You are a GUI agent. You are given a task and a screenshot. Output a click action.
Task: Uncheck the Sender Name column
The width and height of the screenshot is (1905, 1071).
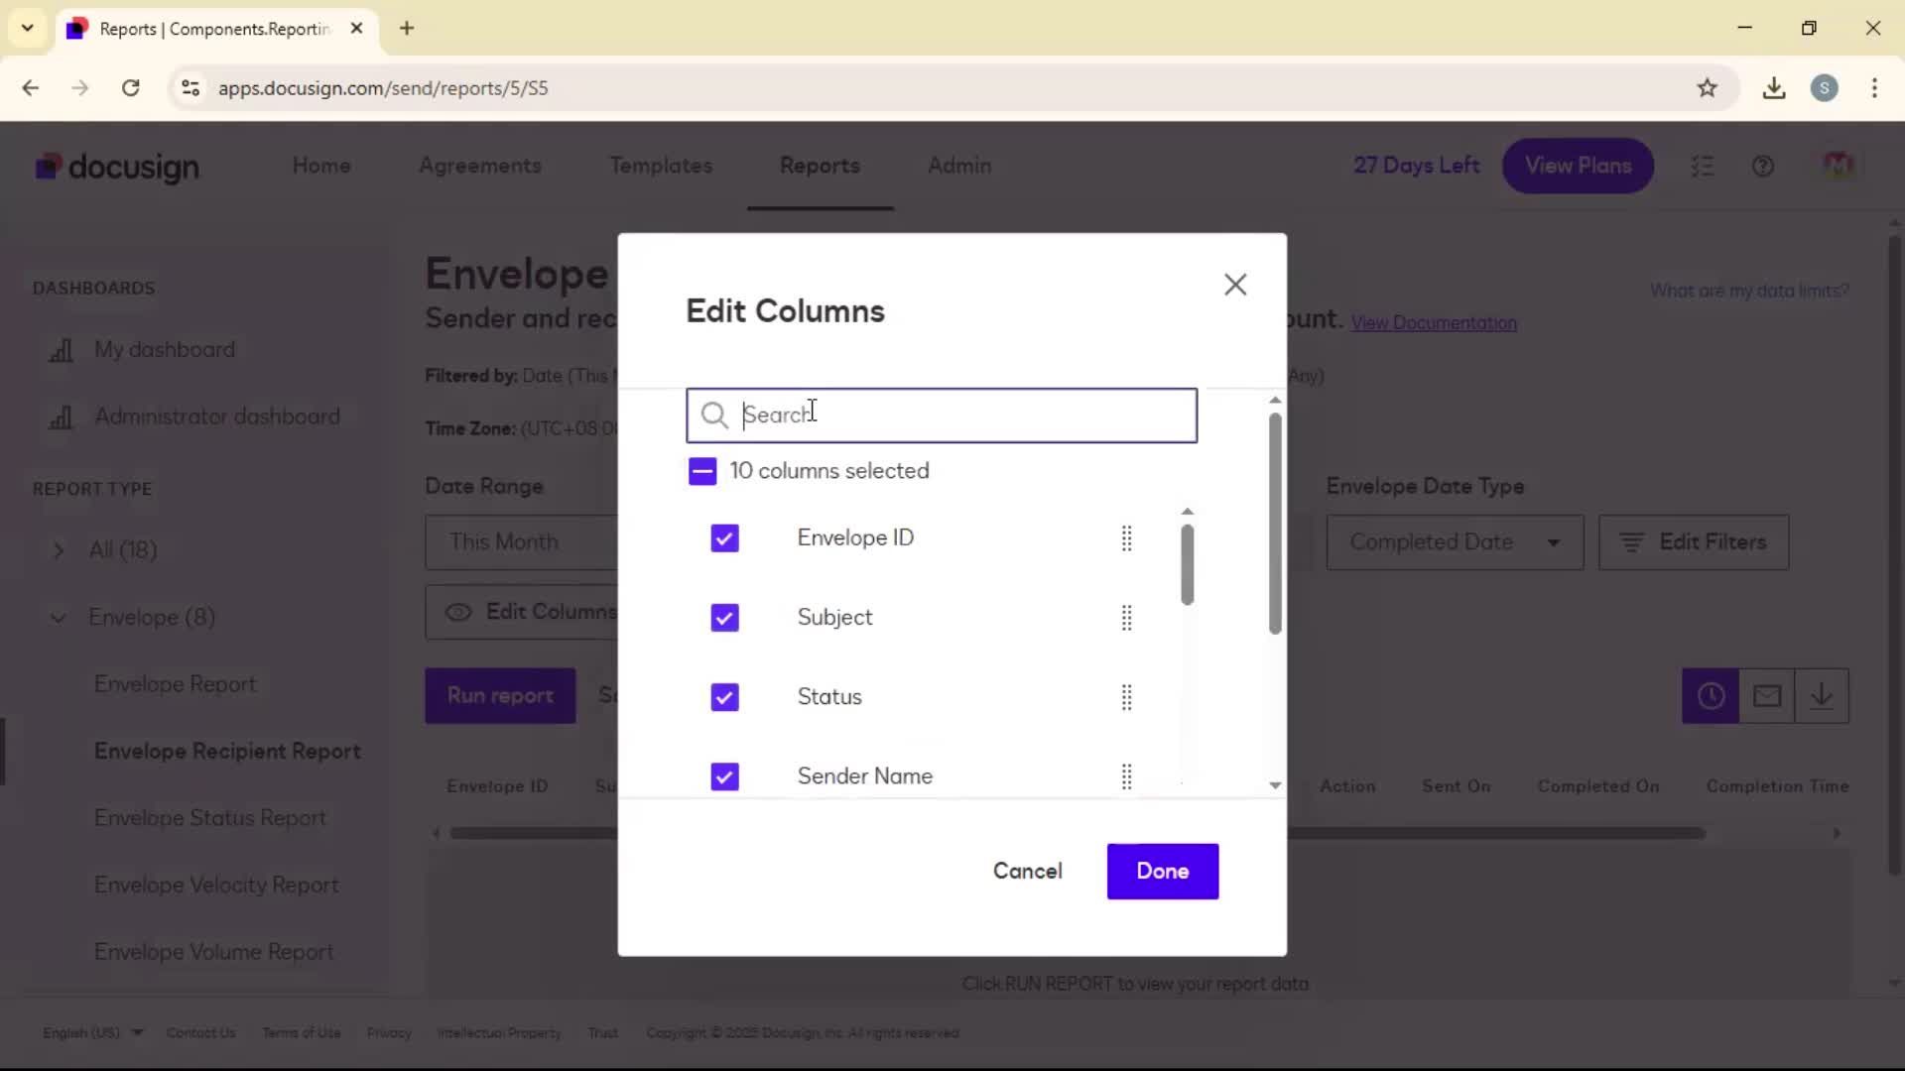(724, 775)
